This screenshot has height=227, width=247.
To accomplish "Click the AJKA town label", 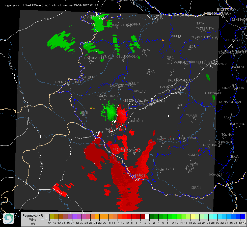I will coord(151,71).
